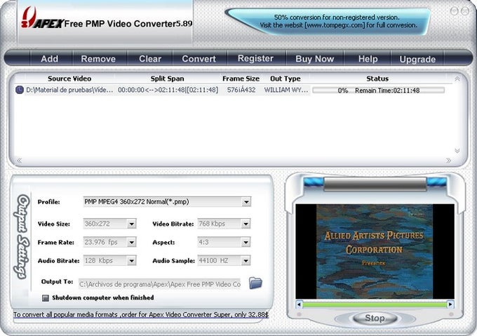Click the WILLIAM WY... out type cell
The image size is (477, 336).
[x=286, y=90]
